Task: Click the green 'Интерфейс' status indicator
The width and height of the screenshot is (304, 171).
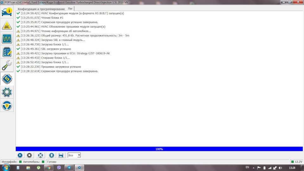Action: [x=20, y=162]
